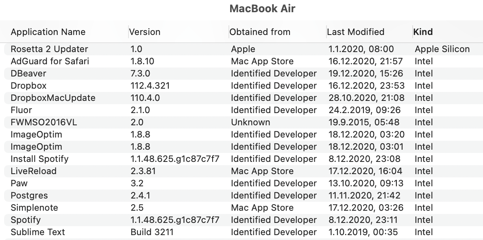Choose the DBeaver application row

click(x=28, y=74)
